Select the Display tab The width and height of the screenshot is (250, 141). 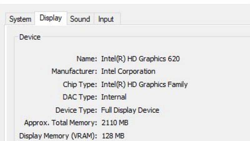tap(51, 18)
